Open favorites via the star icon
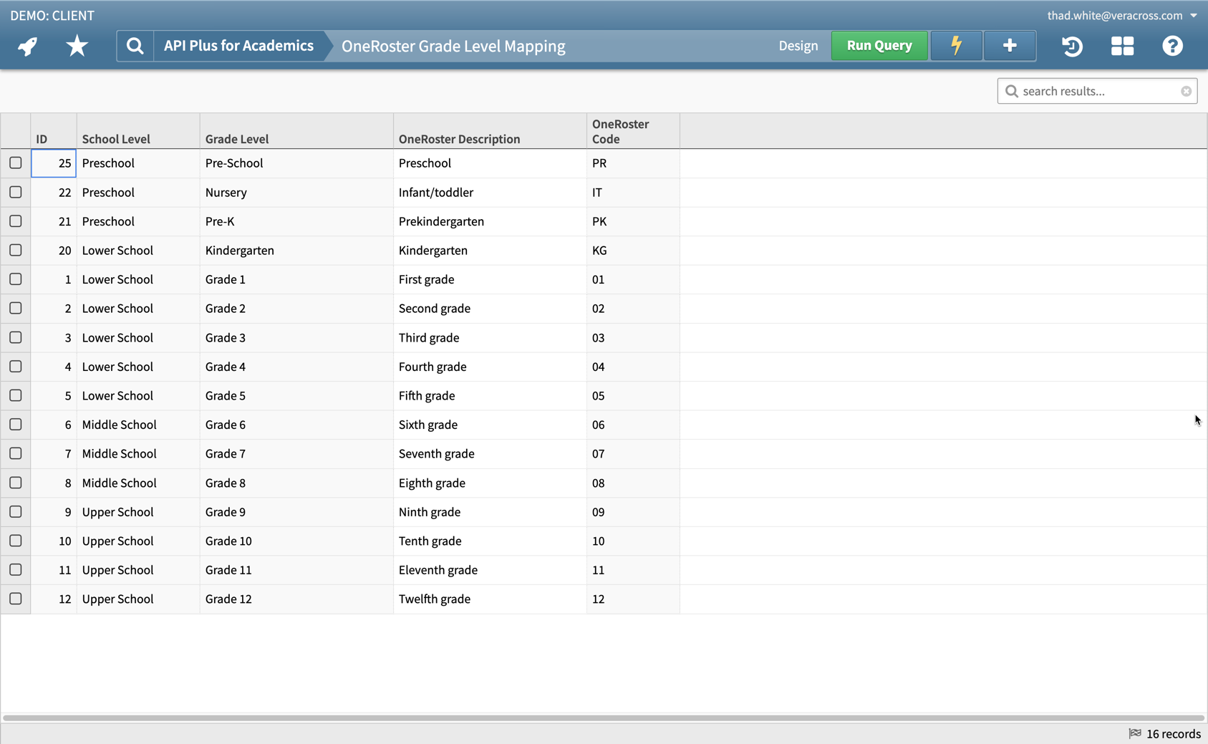This screenshot has width=1208, height=744. (x=76, y=45)
